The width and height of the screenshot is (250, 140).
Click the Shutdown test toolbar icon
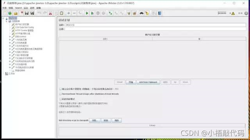(x=104, y=13)
